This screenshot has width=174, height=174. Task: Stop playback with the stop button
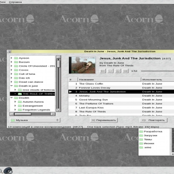tap(110, 71)
